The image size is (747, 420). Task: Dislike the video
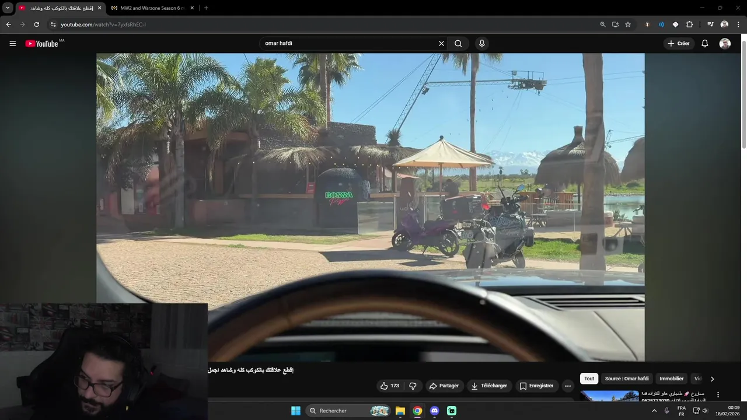coord(413,386)
